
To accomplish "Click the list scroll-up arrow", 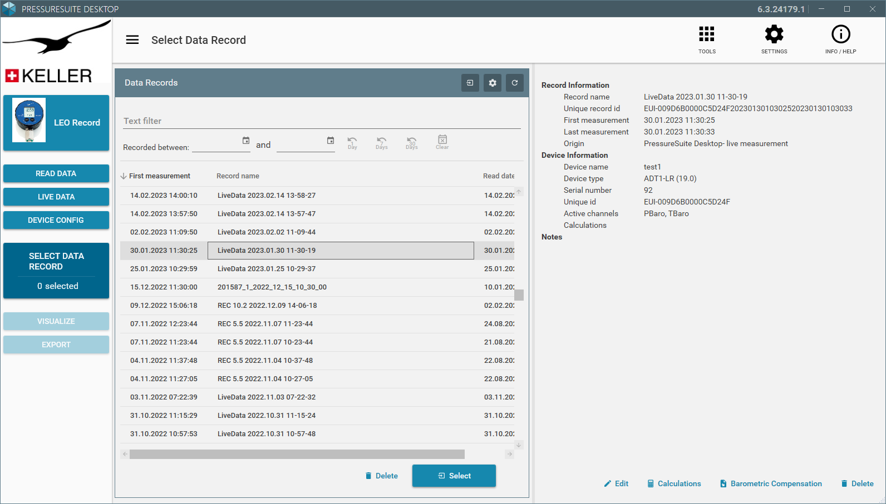I will pos(519,192).
